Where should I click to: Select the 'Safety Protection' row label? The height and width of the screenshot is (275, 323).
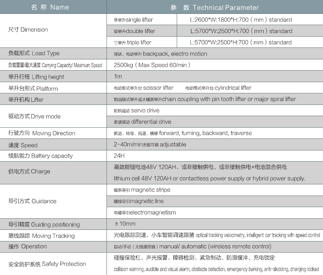pyautogui.click(x=47, y=264)
